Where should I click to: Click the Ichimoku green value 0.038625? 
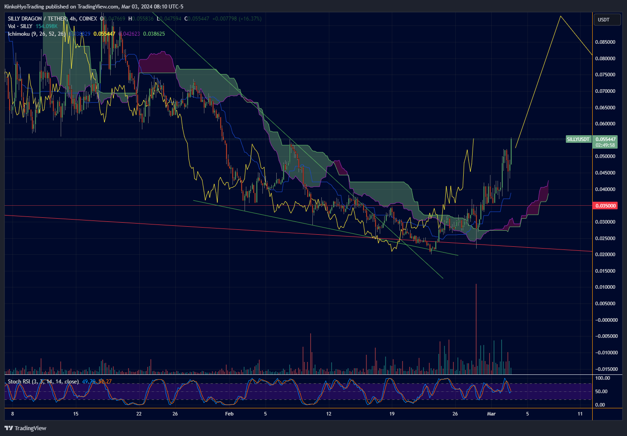point(154,34)
